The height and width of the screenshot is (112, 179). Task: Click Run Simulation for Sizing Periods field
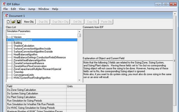pos(36,101)
